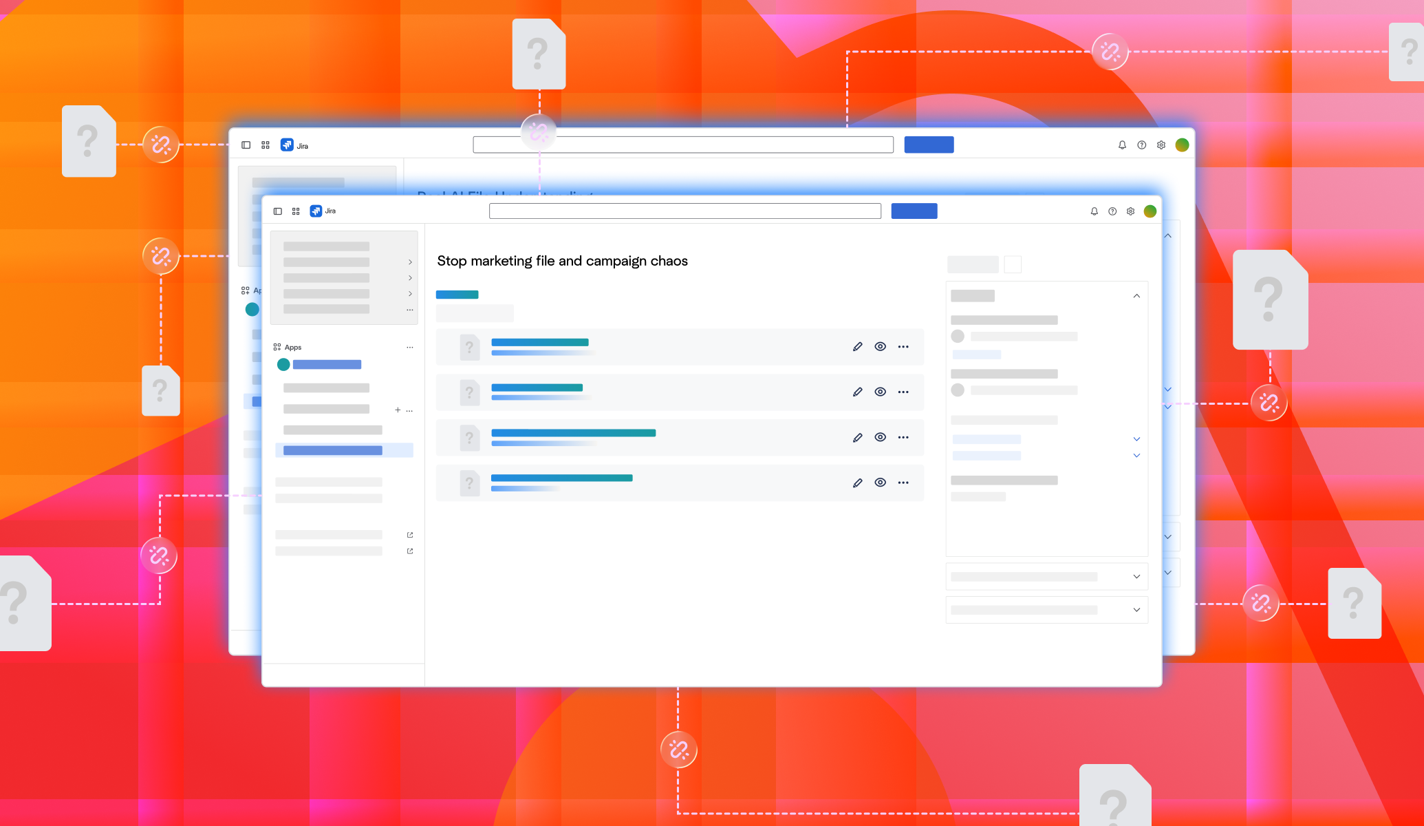The width and height of the screenshot is (1424, 826).
Task: Expand first collapsed section below details panel
Action: click(x=1136, y=577)
